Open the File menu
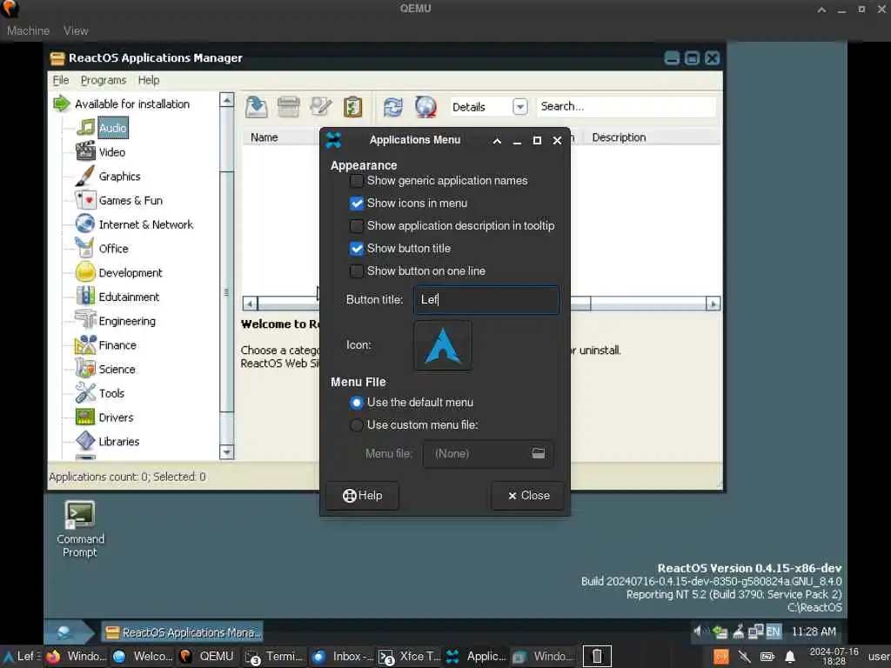This screenshot has width=891, height=668. tap(60, 80)
